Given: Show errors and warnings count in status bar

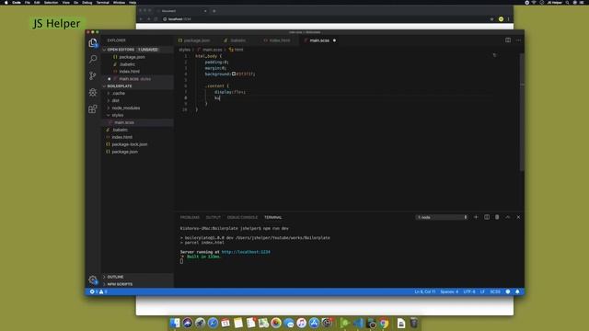Looking at the screenshot, I should pyautogui.click(x=98, y=291).
